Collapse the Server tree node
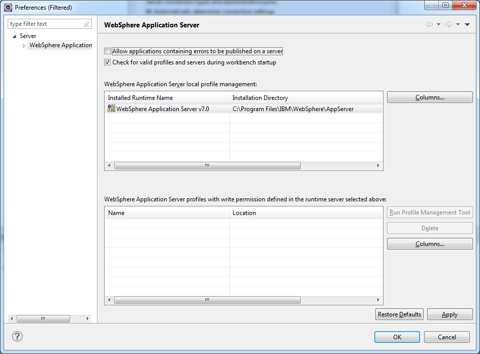This screenshot has width=480, height=354. click(x=14, y=37)
